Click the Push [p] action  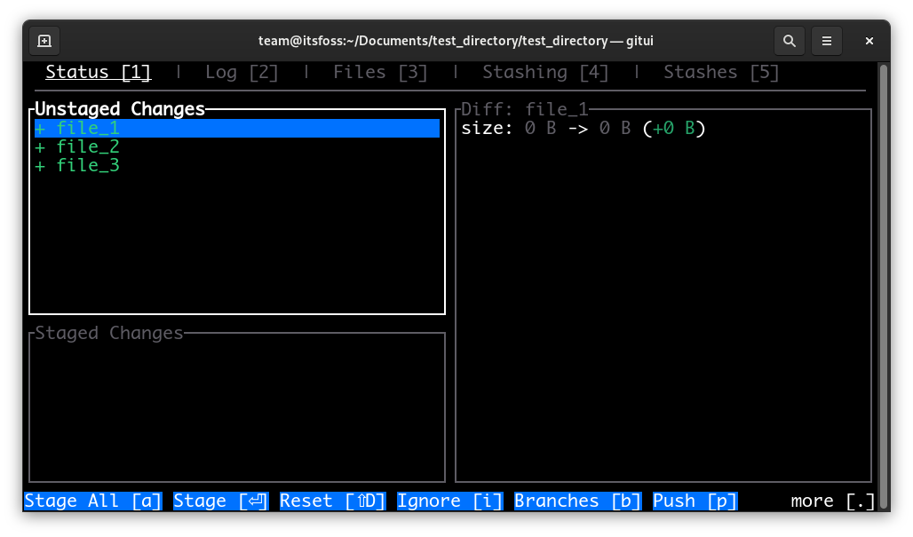click(x=695, y=501)
